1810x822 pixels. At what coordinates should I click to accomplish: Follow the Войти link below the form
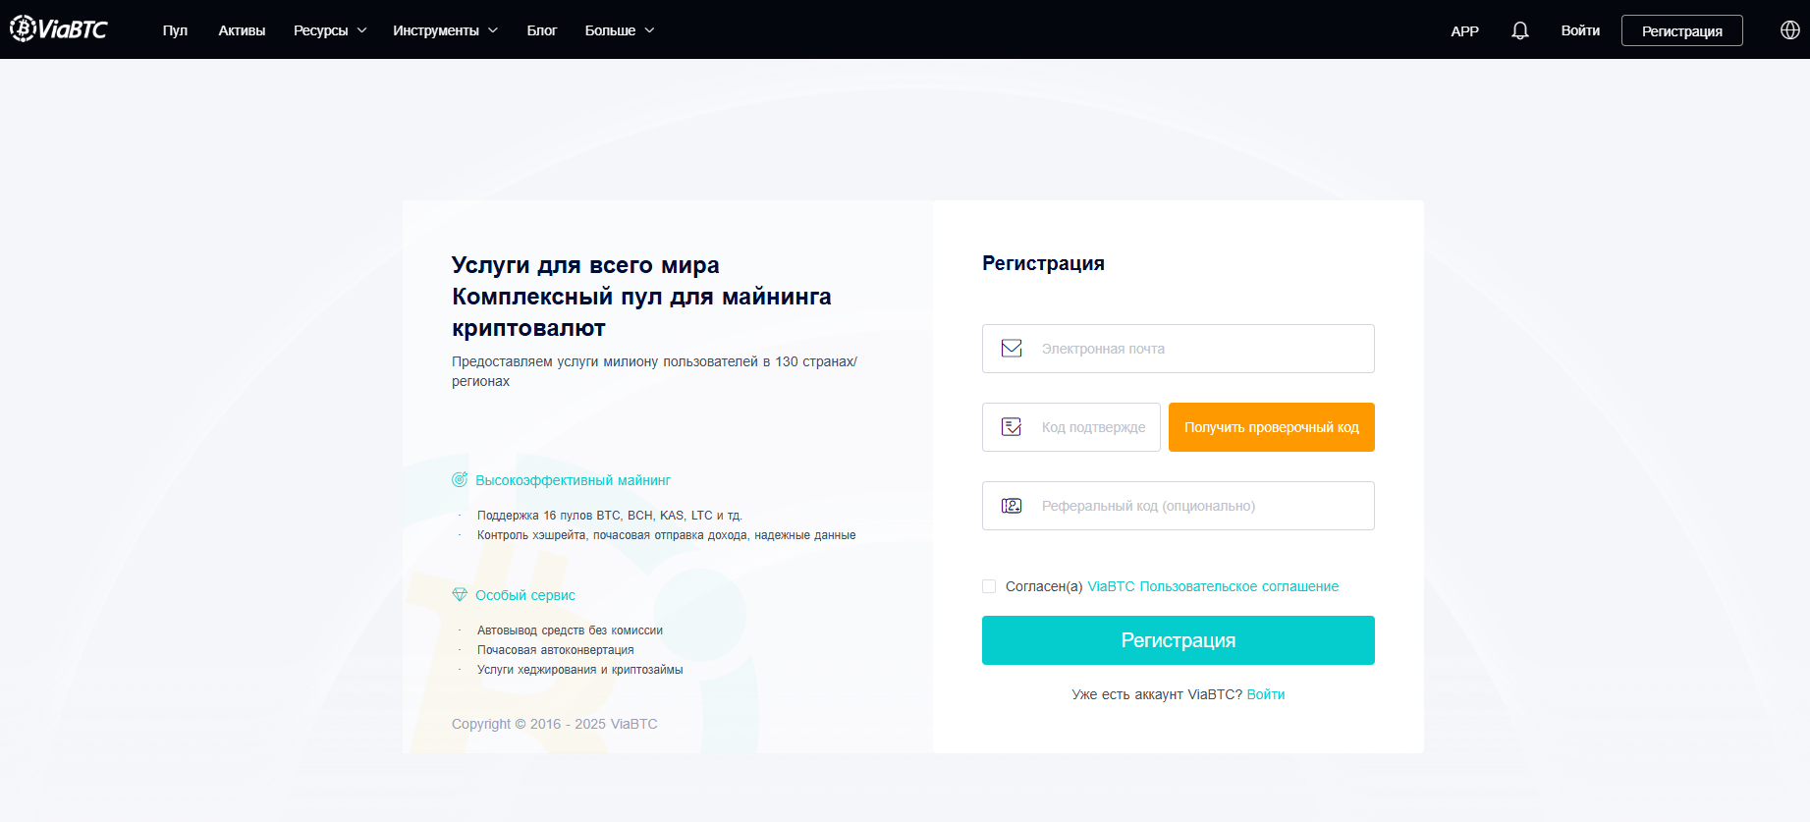(x=1266, y=694)
